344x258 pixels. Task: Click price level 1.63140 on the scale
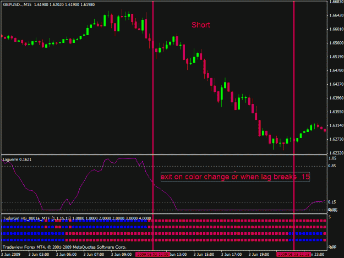click(336, 125)
